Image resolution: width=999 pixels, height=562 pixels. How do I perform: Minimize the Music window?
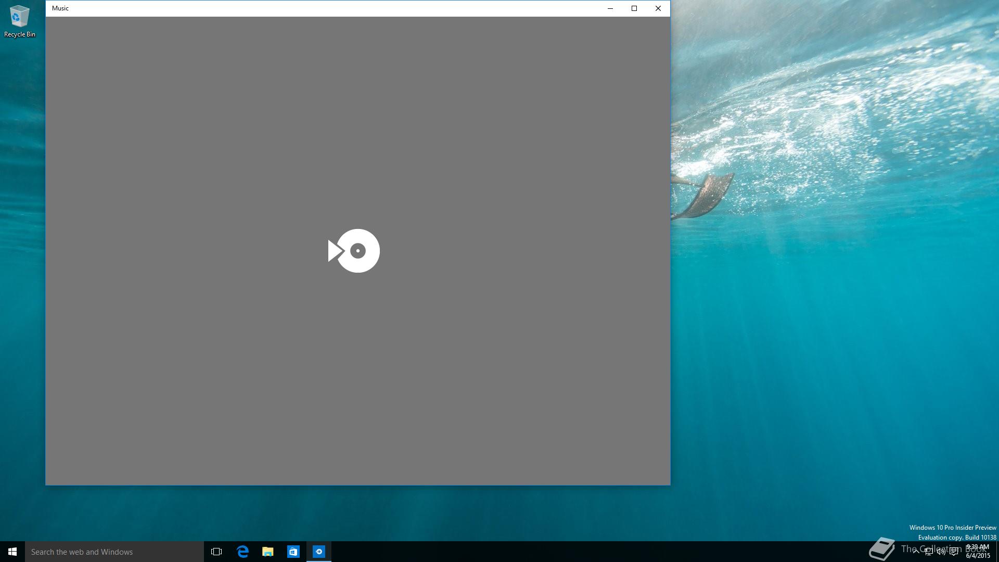click(x=610, y=8)
